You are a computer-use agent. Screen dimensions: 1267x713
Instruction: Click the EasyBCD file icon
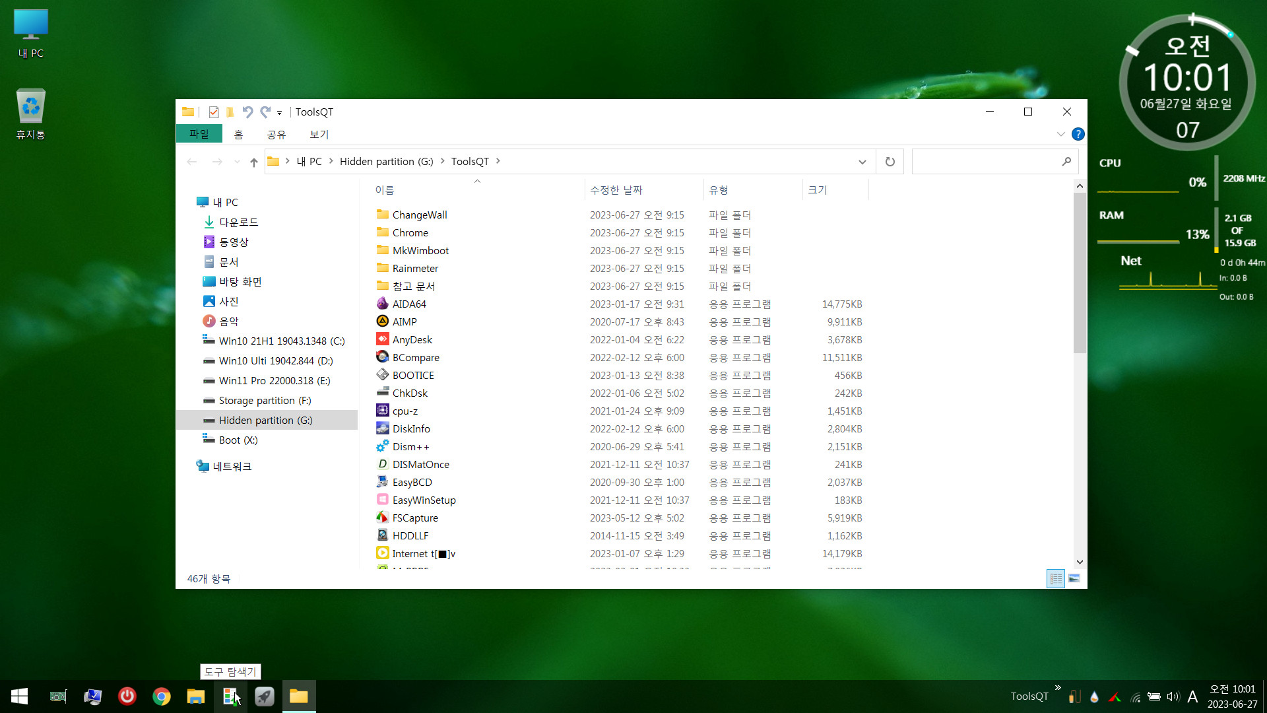click(382, 482)
